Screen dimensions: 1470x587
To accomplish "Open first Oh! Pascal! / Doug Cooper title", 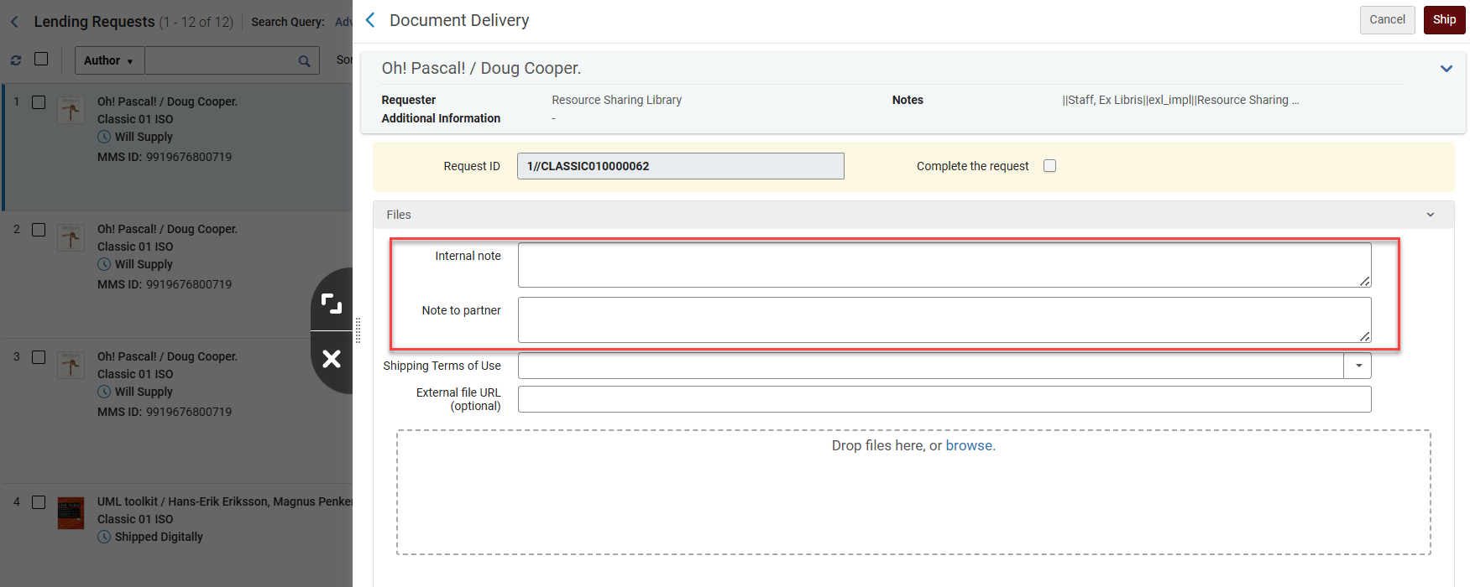I will click(x=167, y=101).
